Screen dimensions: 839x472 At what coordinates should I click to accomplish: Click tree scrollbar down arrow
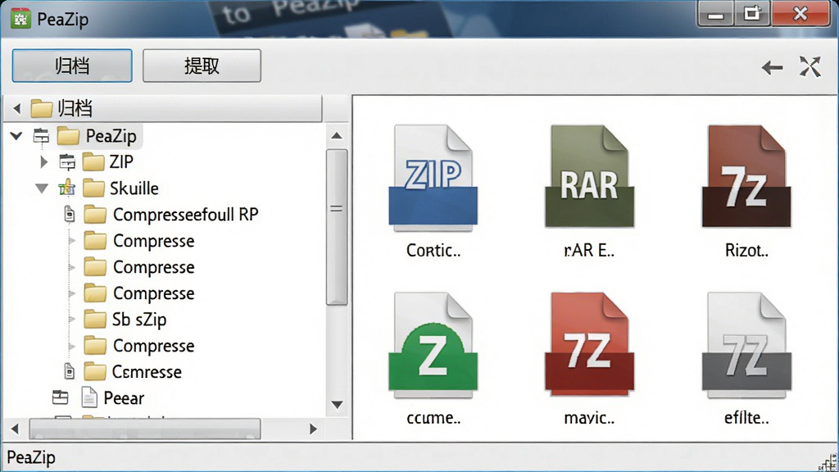[x=337, y=405]
